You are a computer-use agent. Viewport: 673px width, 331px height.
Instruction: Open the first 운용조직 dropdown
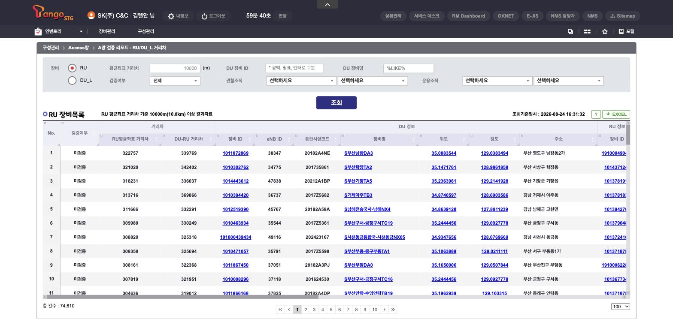[497, 81]
